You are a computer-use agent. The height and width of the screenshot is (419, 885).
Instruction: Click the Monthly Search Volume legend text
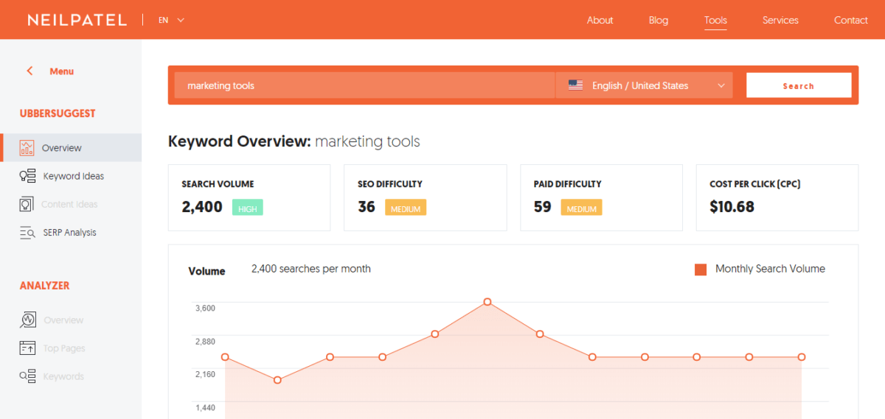770,269
